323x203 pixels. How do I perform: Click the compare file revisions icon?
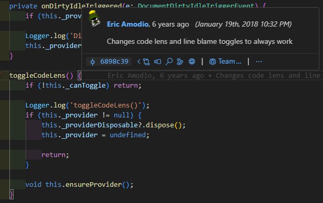coord(158,62)
